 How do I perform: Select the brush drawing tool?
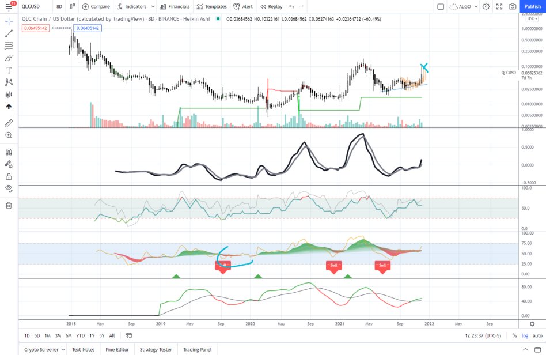pyautogui.click(x=9, y=58)
